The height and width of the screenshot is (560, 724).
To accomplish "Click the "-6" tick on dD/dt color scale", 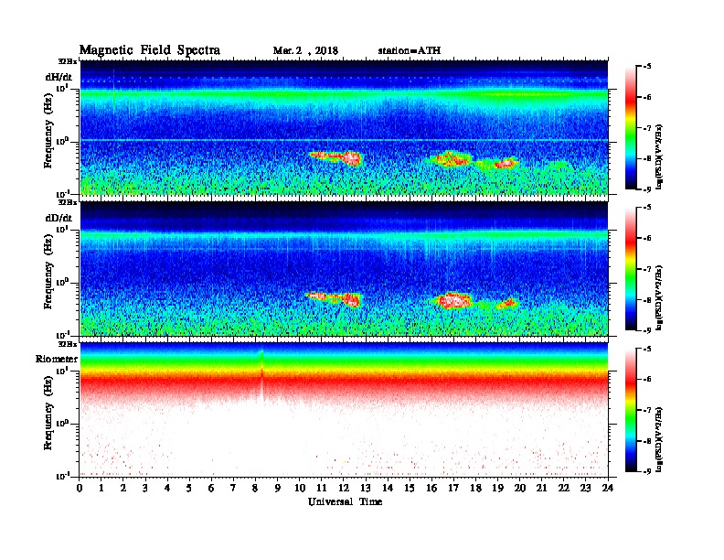I will pos(647,239).
